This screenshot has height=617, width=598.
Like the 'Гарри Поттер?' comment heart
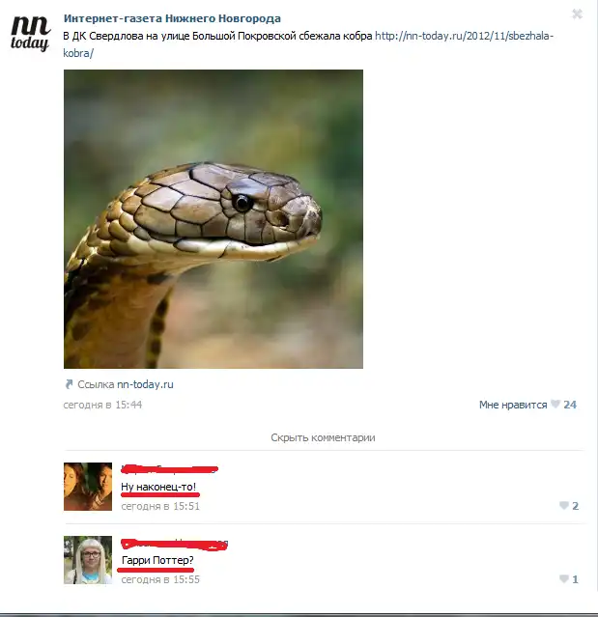point(564,578)
